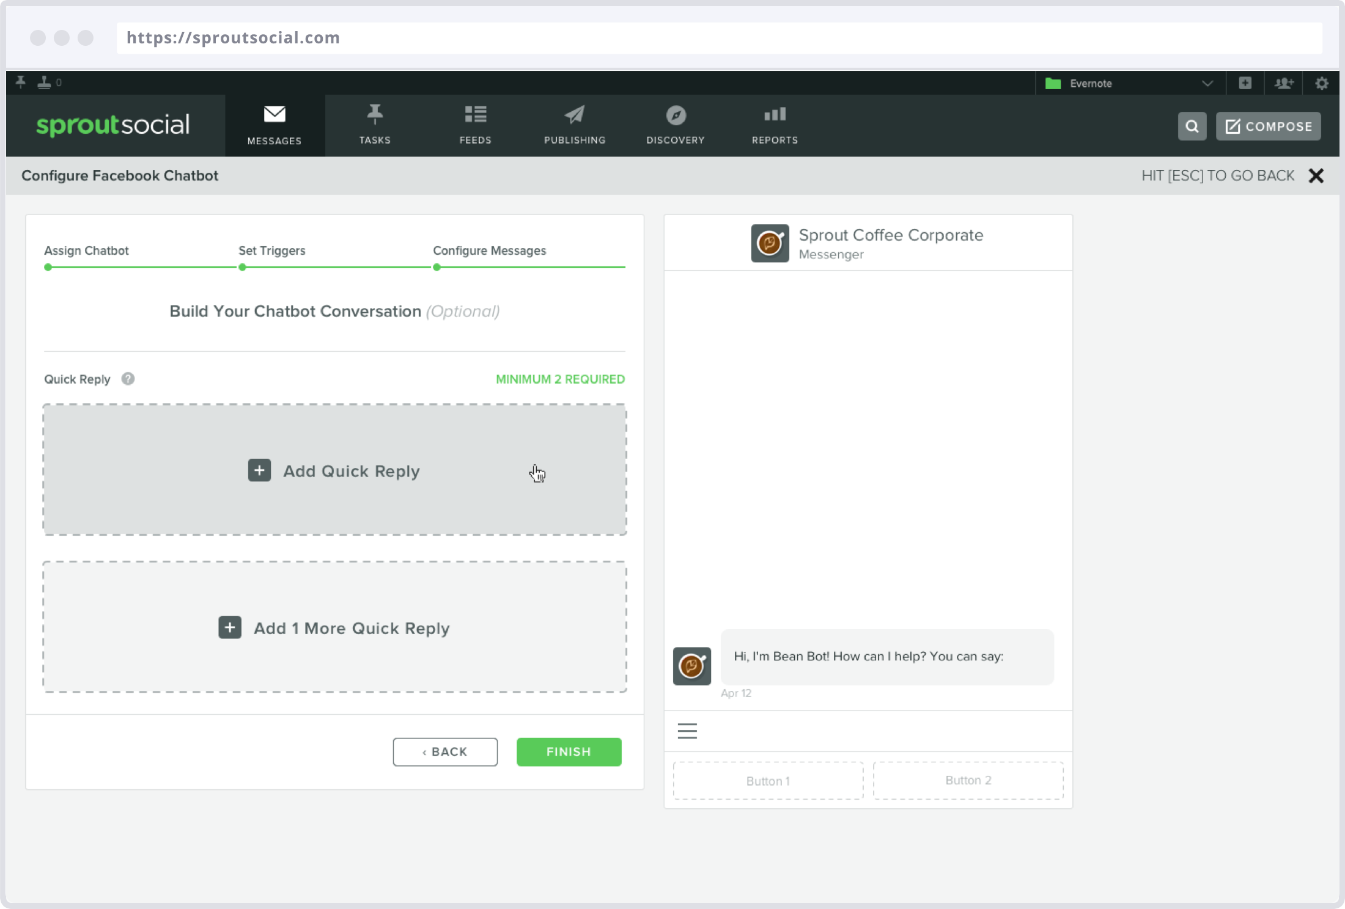This screenshot has height=909, width=1345.
Task: Open the Feeds tab
Action: point(475,126)
